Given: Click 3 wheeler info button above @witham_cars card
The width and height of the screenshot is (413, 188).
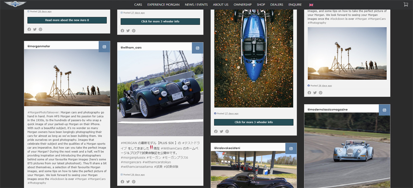Looking at the screenshot, I should [x=160, y=21].
